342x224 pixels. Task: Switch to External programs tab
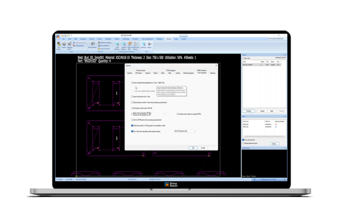point(188,73)
